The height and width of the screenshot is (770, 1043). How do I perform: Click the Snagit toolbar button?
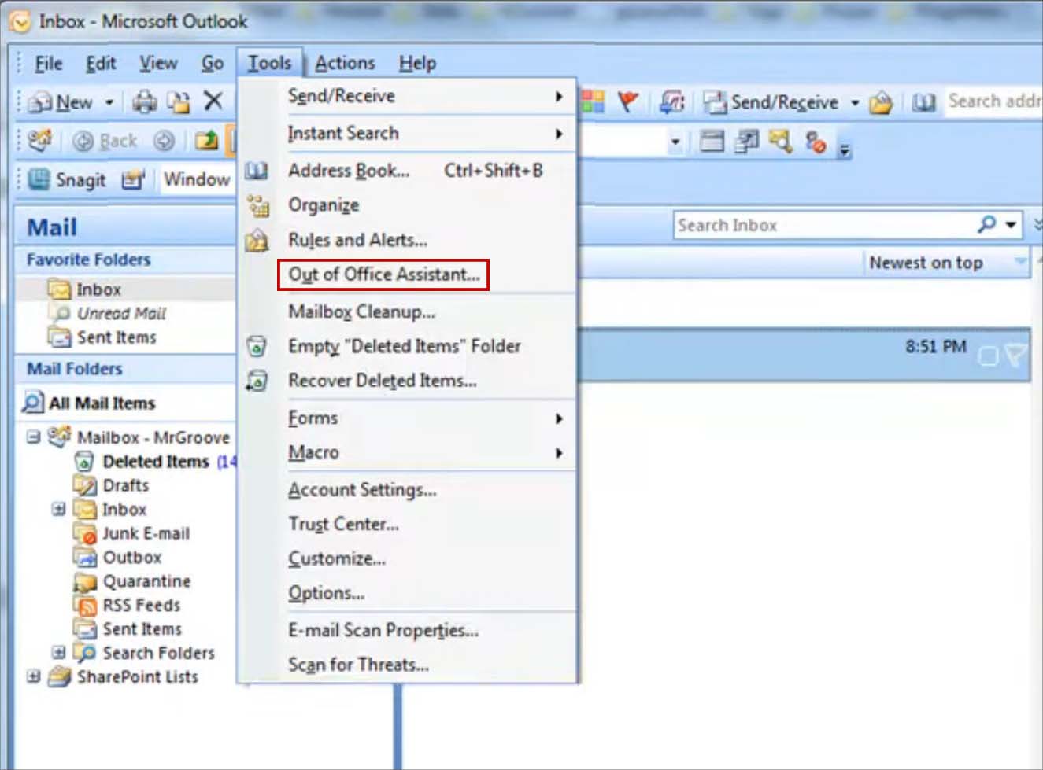point(67,179)
